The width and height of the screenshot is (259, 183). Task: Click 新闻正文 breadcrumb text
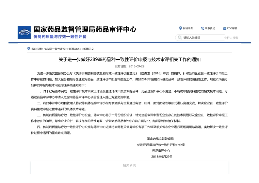89,49
